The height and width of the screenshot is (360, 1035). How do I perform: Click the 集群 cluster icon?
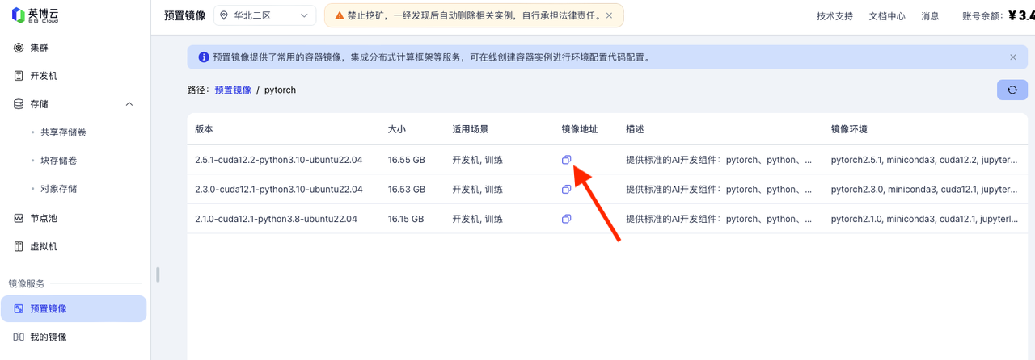click(x=19, y=48)
